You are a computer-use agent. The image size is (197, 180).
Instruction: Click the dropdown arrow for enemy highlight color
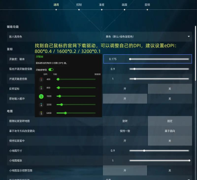pos(189,36)
